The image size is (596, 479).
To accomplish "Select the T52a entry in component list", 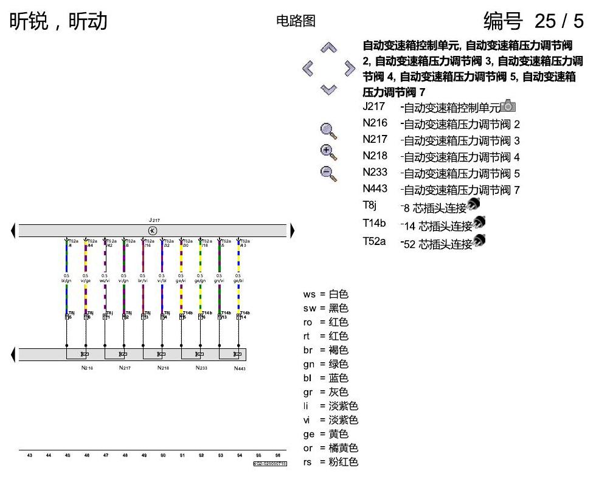I will tap(417, 243).
